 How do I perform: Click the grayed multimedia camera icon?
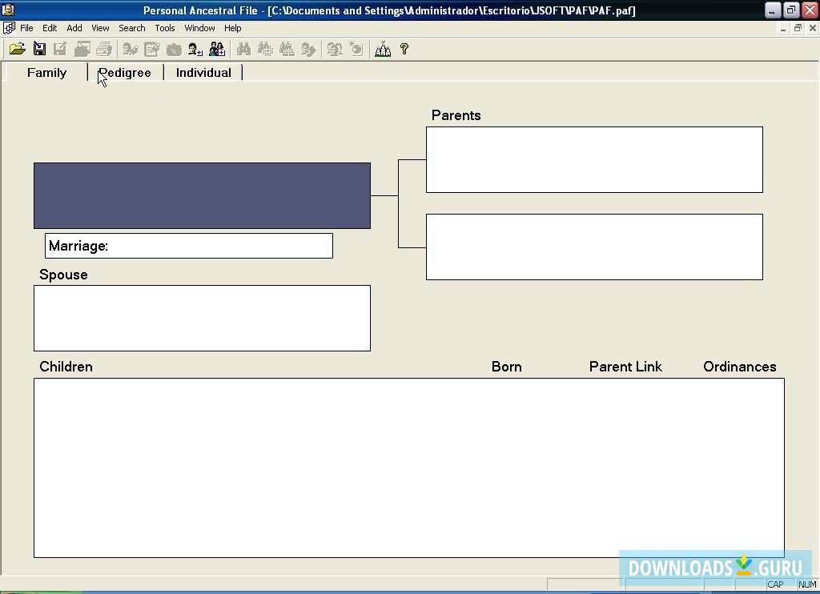coord(174,49)
